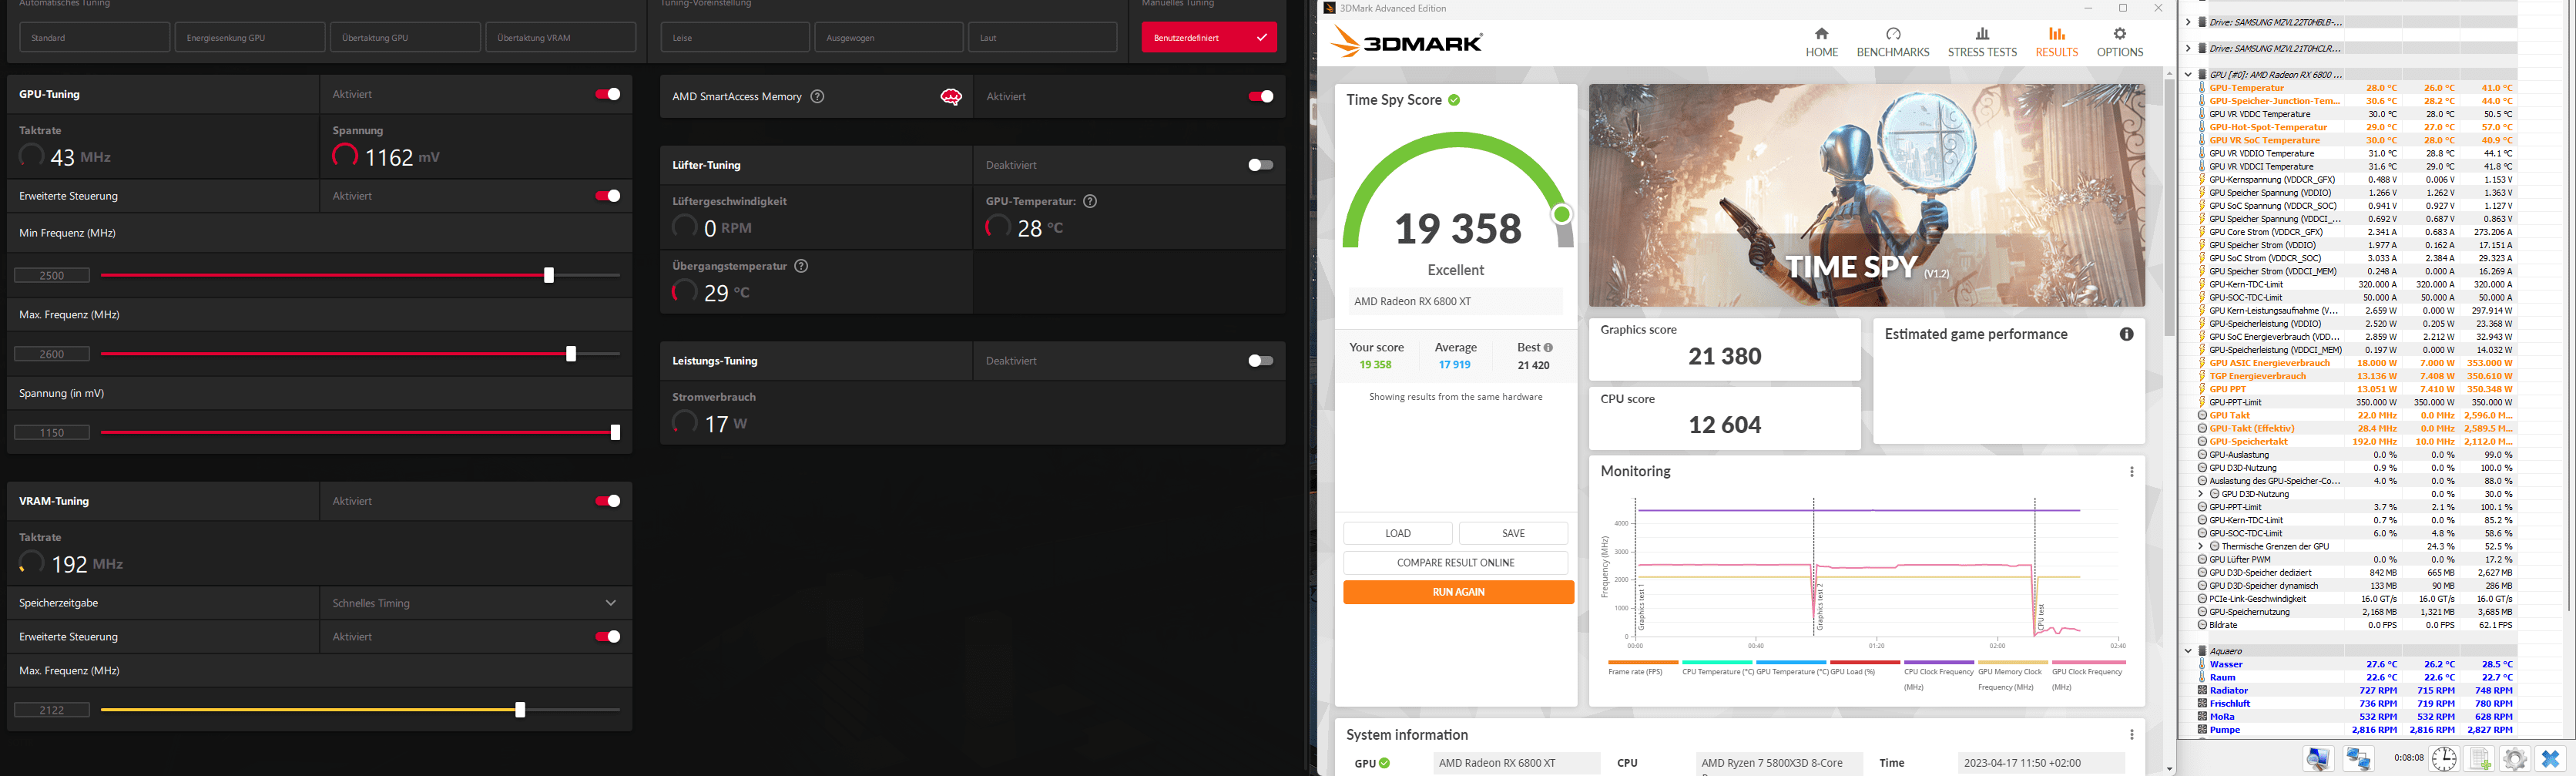
Task: Click green verified check next to Time Spy Score
Action: click(1454, 100)
